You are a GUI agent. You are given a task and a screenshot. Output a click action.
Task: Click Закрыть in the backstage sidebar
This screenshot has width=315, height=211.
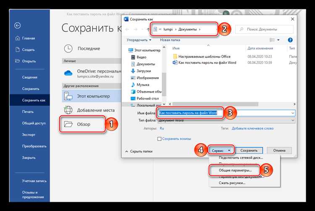click(x=29, y=158)
